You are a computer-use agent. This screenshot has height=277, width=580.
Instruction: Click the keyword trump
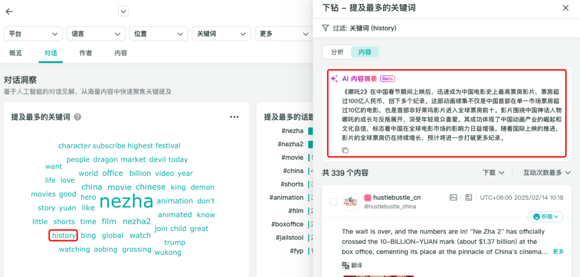click(175, 243)
